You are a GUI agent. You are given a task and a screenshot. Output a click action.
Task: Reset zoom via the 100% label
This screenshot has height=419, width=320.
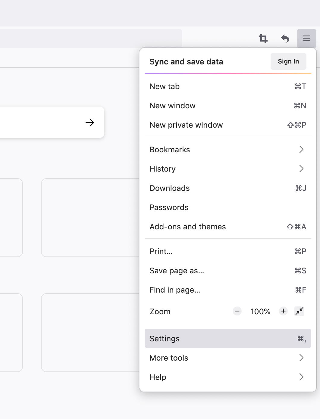pyautogui.click(x=260, y=312)
